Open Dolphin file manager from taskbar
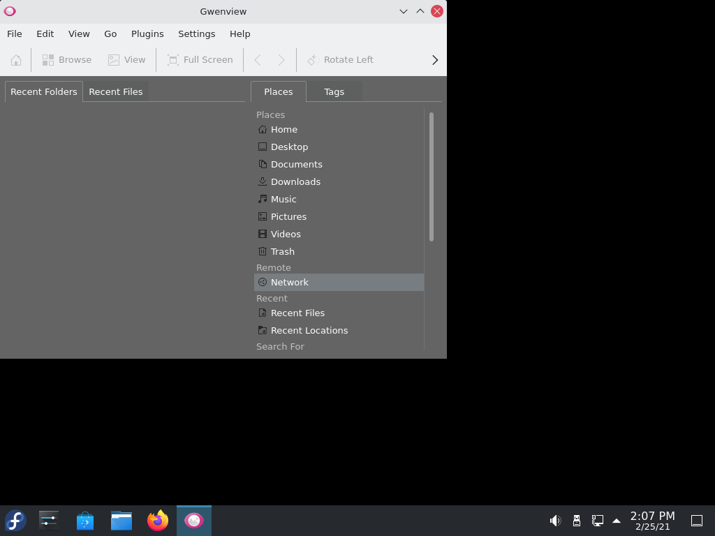715x536 pixels. pos(121,521)
